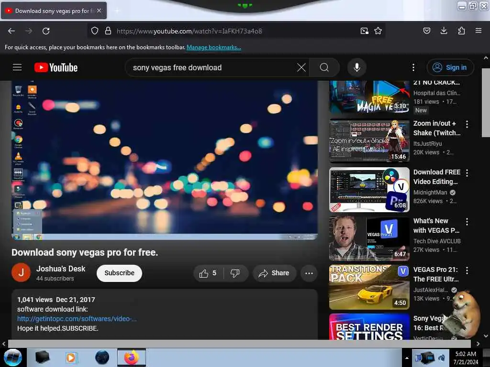Open the YouTube guide hamburger menu
Image resolution: width=490 pixels, height=367 pixels.
[17, 67]
